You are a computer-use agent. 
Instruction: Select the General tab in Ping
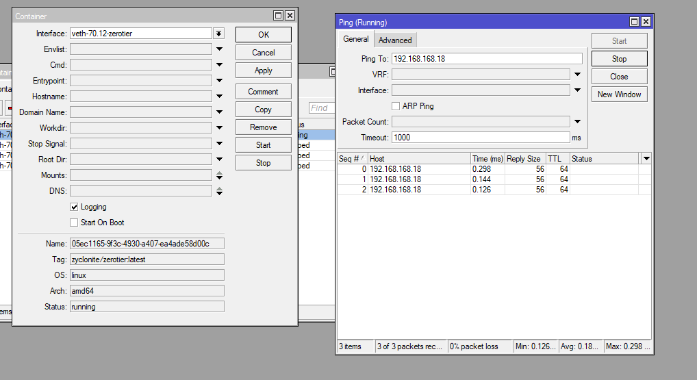point(355,39)
